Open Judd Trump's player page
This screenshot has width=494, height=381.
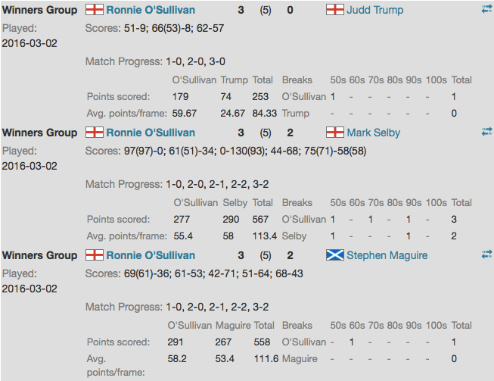[x=374, y=10]
